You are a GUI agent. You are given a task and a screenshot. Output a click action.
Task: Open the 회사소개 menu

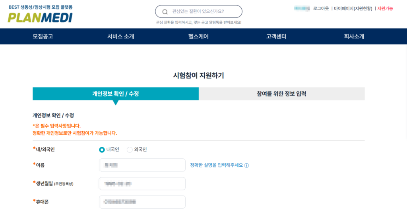point(354,36)
